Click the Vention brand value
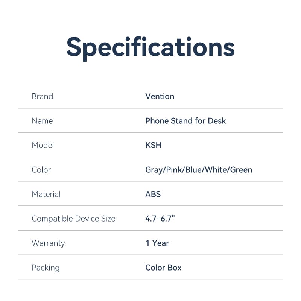Image resolution: width=301 pixels, height=301 pixels. 160,96
